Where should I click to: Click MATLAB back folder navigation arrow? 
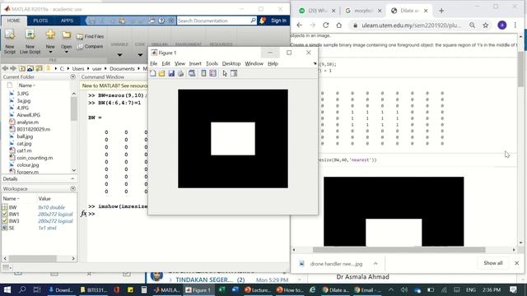point(5,68)
